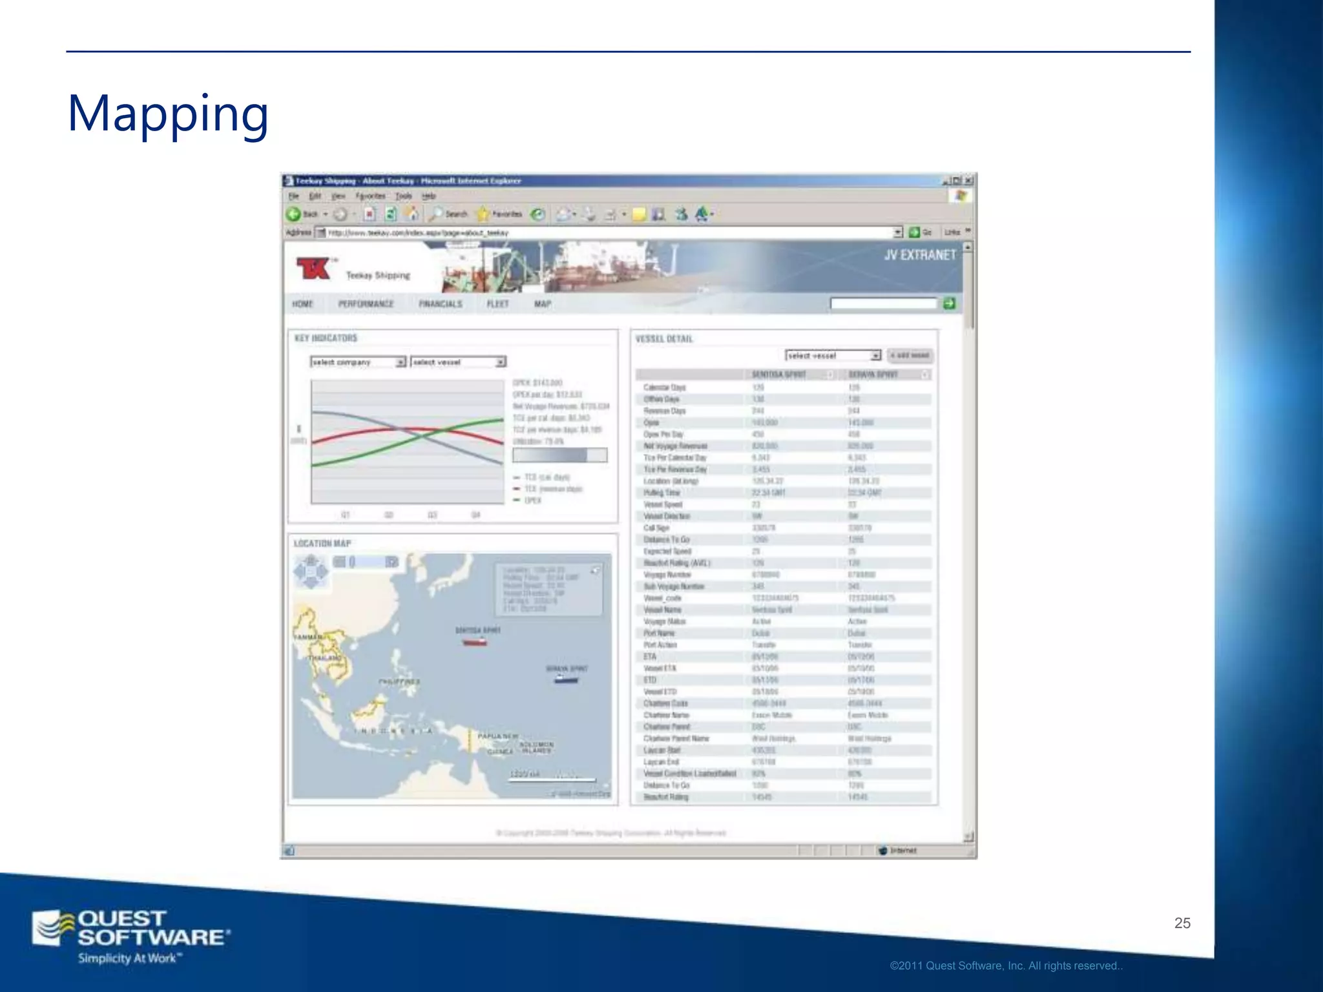Screen dimensions: 1323x992
Task: Click the map zoom-in button
Action: coord(391,563)
